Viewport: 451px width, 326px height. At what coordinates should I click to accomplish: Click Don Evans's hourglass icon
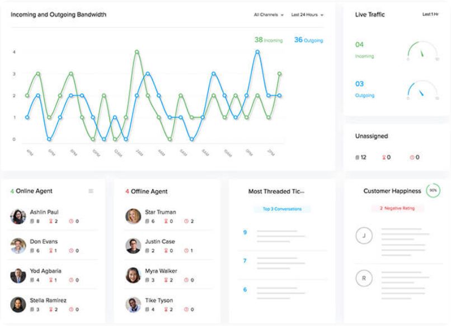click(x=51, y=251)
